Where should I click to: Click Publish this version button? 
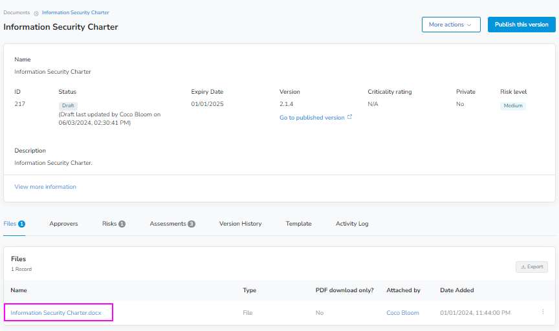point(521,25)
